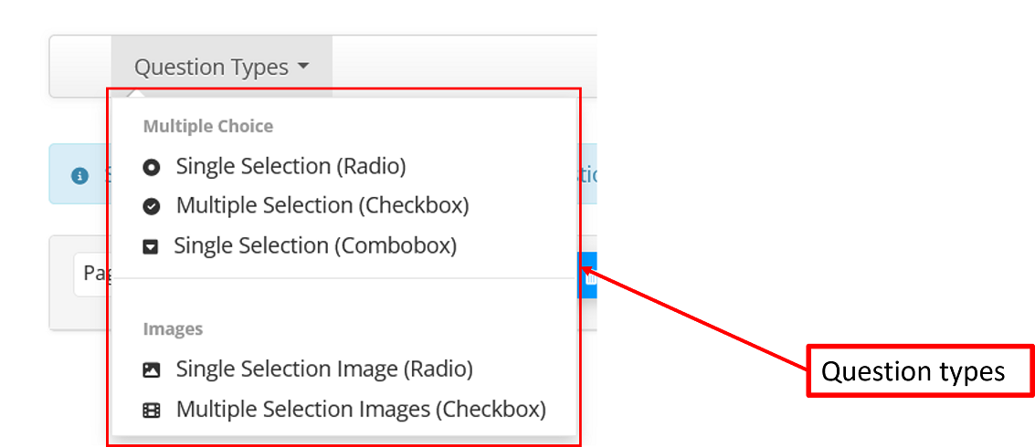This screenshot has width=1035, height=447.
Task: Click the red-bordered Question types label
Action: [920, 371]
